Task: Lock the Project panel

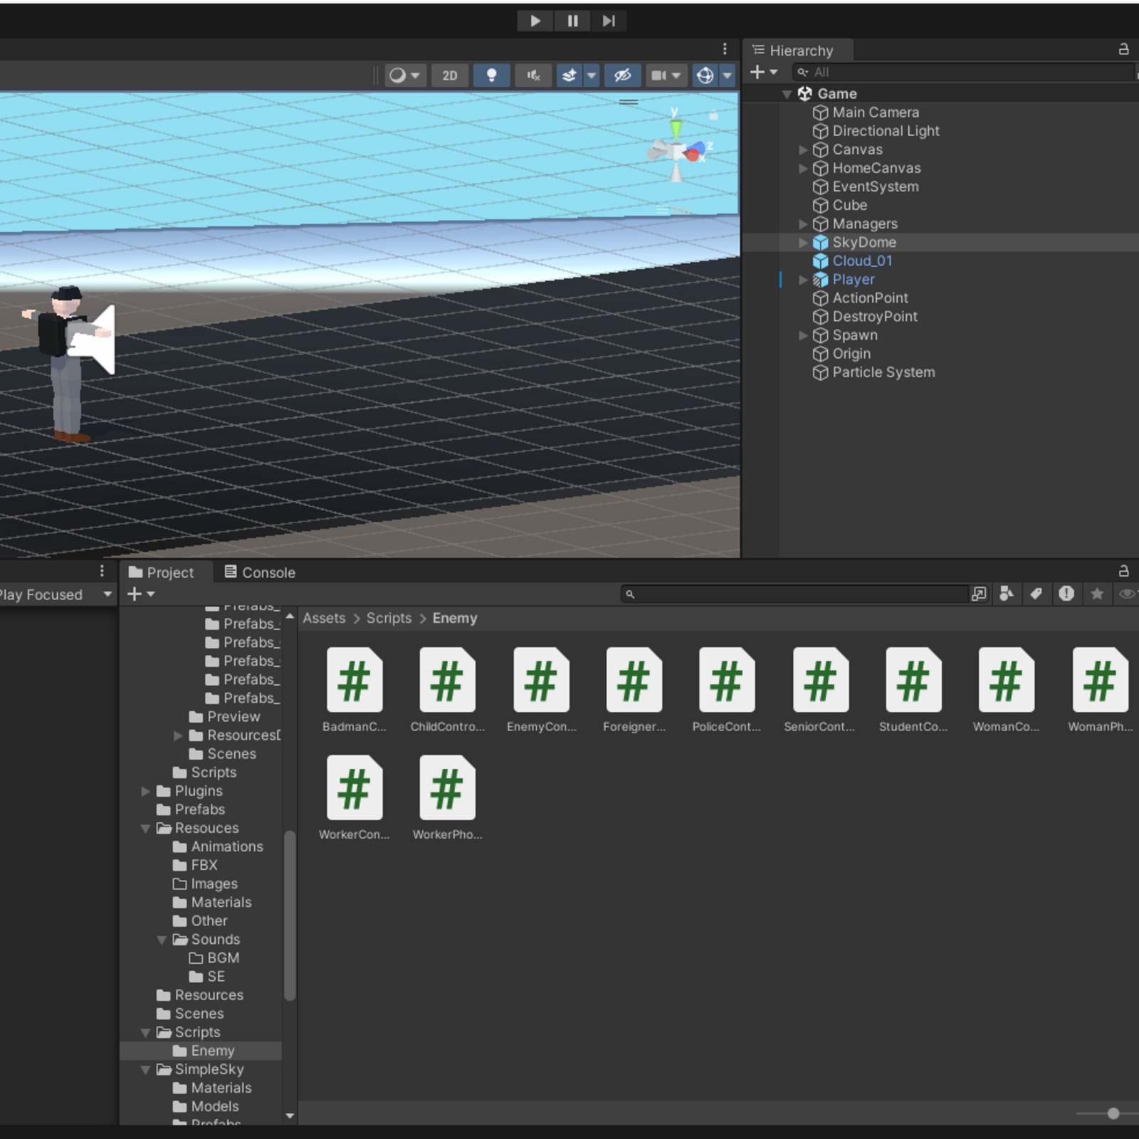Action: coord(1123,571)
